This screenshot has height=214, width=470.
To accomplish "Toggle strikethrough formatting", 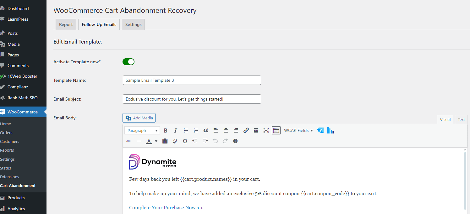I will click(x=129, y=141).
